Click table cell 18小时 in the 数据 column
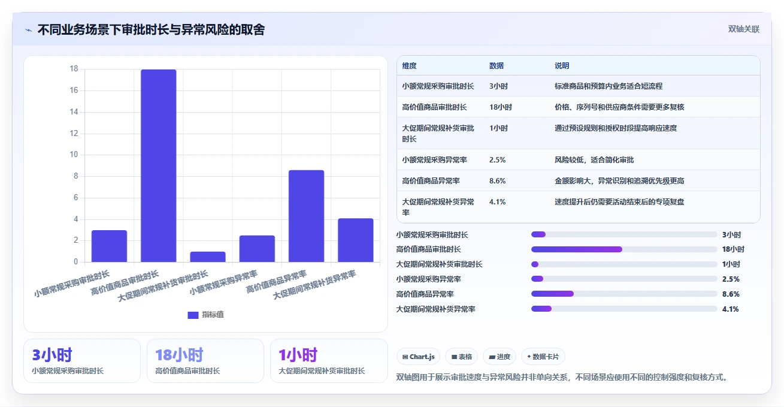 501,107
